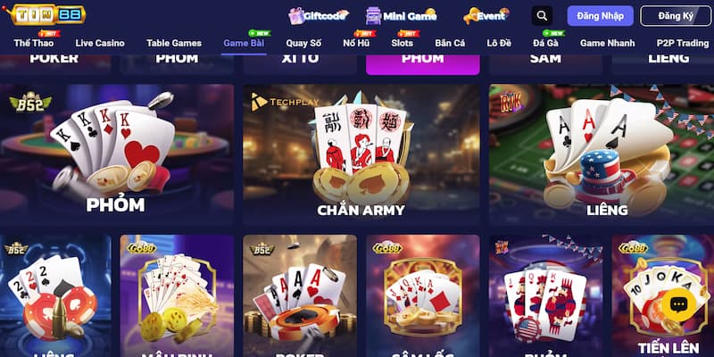Screen dimensions: 714x357
Task: Open the Đá Gà menu item
Action: [x=545, y=43]
